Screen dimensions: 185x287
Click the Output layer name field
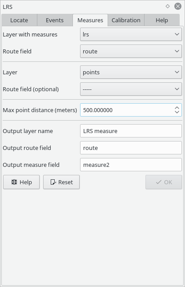coord(131,131)
